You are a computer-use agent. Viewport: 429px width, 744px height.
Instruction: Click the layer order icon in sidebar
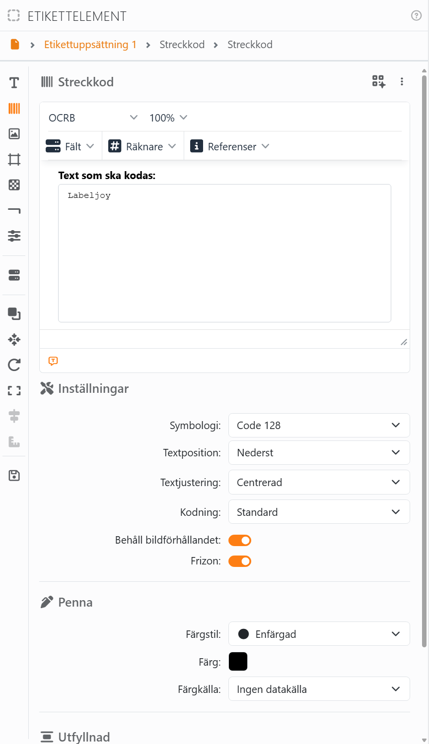click(x=14, y=313)
